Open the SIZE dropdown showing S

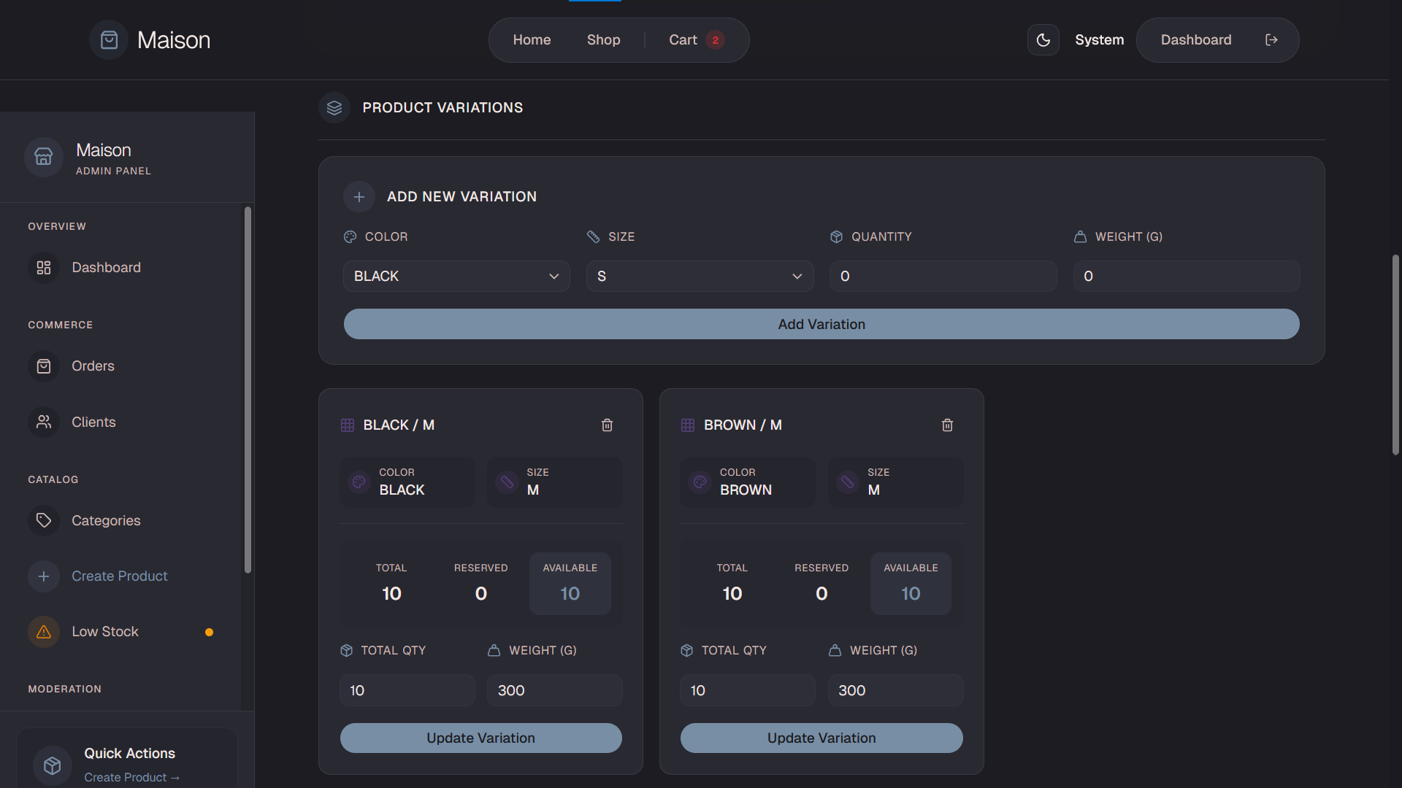(700, 277)
